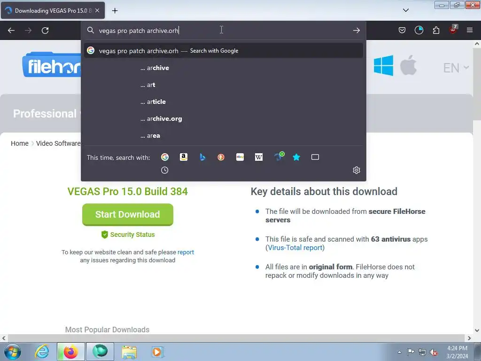Image resolution: width=481 pixels, height=361 pixels.
Task: Reload the page with the refresh icon
Action: coord(45,31)
